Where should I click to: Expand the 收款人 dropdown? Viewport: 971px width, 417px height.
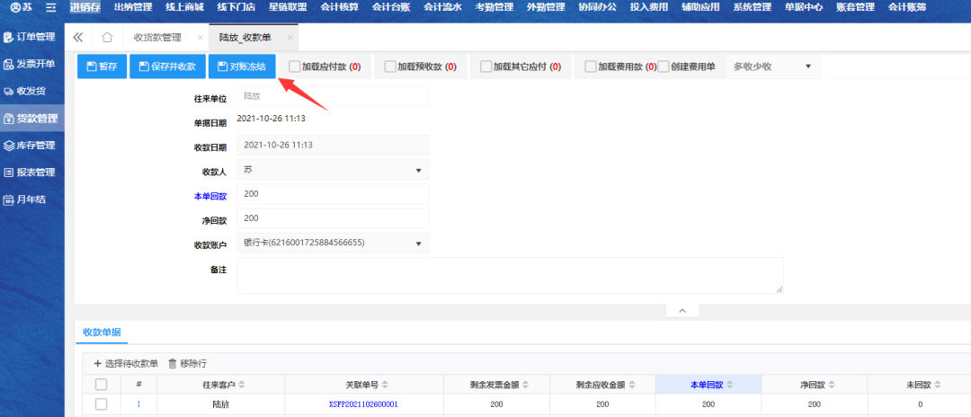point(332,170)
